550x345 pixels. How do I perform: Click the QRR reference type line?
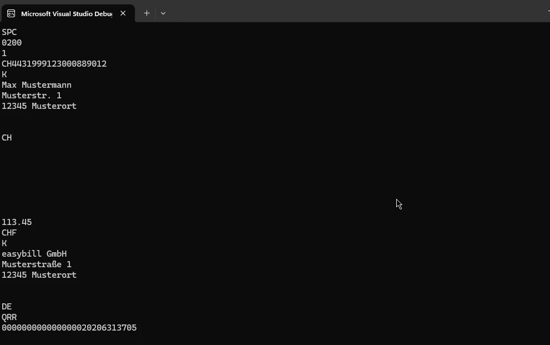tap(9, 317)
